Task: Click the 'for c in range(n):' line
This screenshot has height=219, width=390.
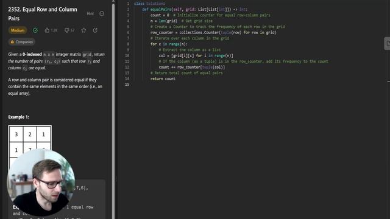Action: (169, 44)
